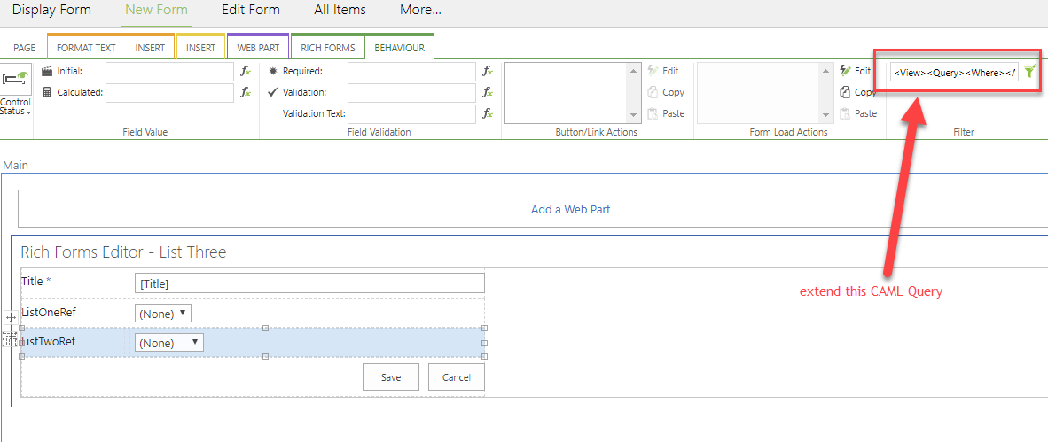The width and height of the screenshot is (1048, 442).
Task: Open formula editor for Required field
Action: [488, 71]
